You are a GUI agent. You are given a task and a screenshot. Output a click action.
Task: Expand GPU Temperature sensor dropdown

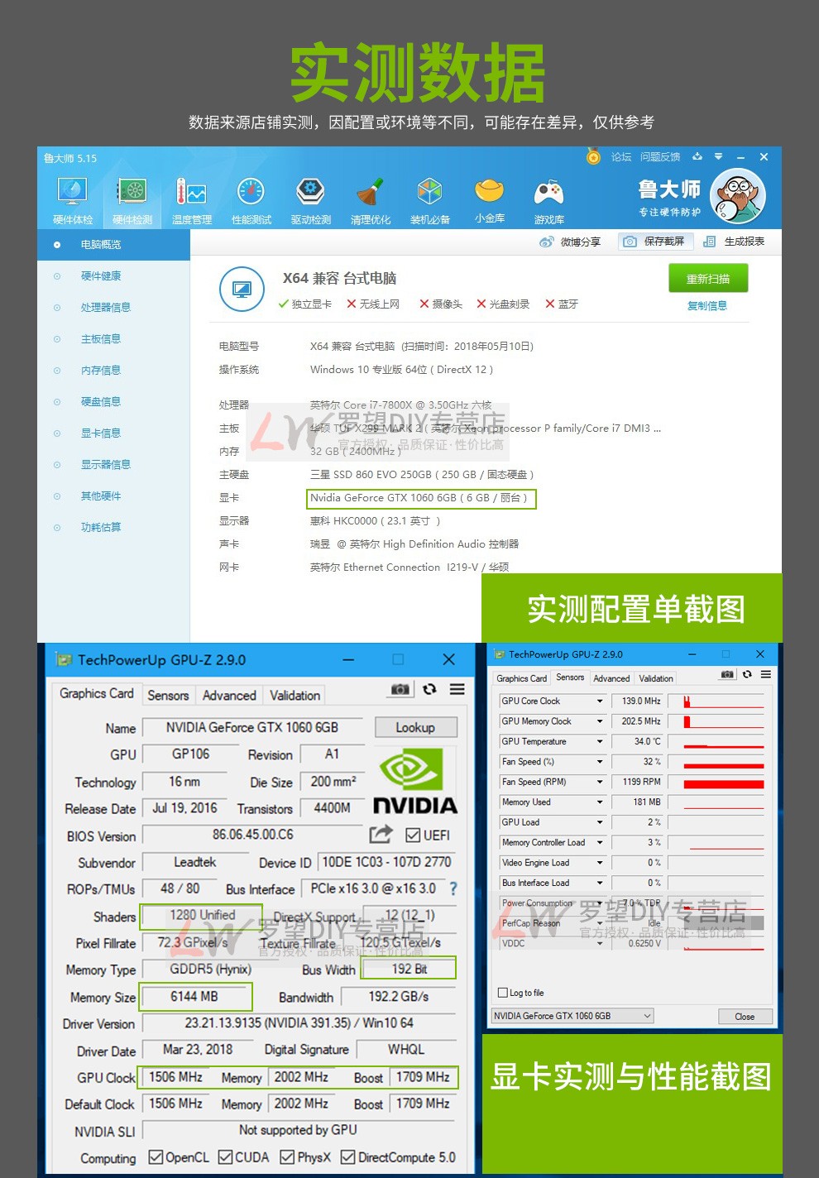click(601, 741)
